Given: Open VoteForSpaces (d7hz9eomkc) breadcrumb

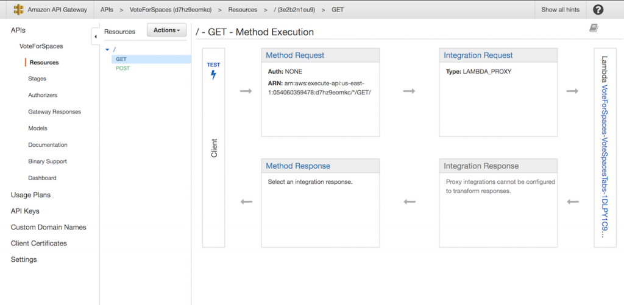Looking at the screenshot, I should click(x=171, y=10).
